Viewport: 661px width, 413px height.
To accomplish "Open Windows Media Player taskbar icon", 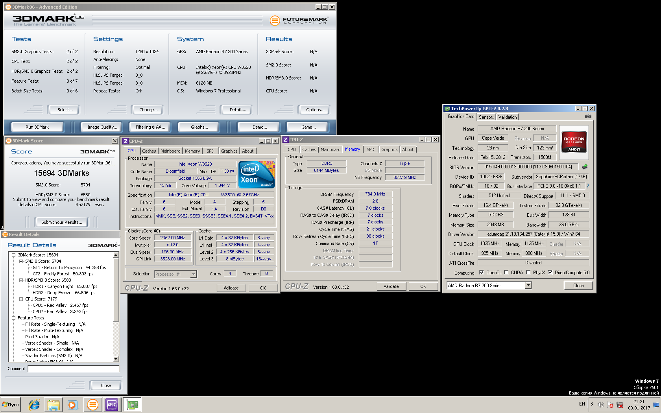I will pos(72,404).
